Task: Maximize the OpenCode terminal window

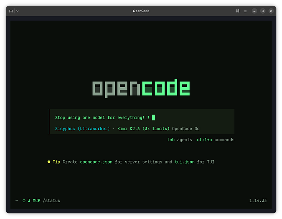Action: (263, 11)
